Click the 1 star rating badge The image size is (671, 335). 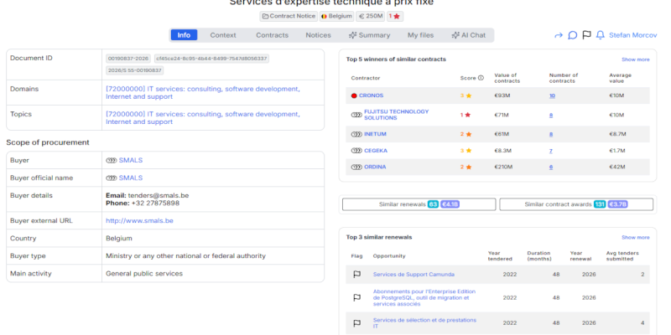coord(394,16)
